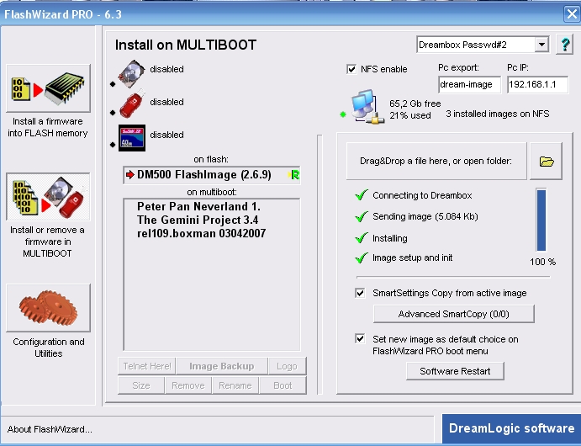Click disabled label next to hard disk

click(x=166, y=69)
